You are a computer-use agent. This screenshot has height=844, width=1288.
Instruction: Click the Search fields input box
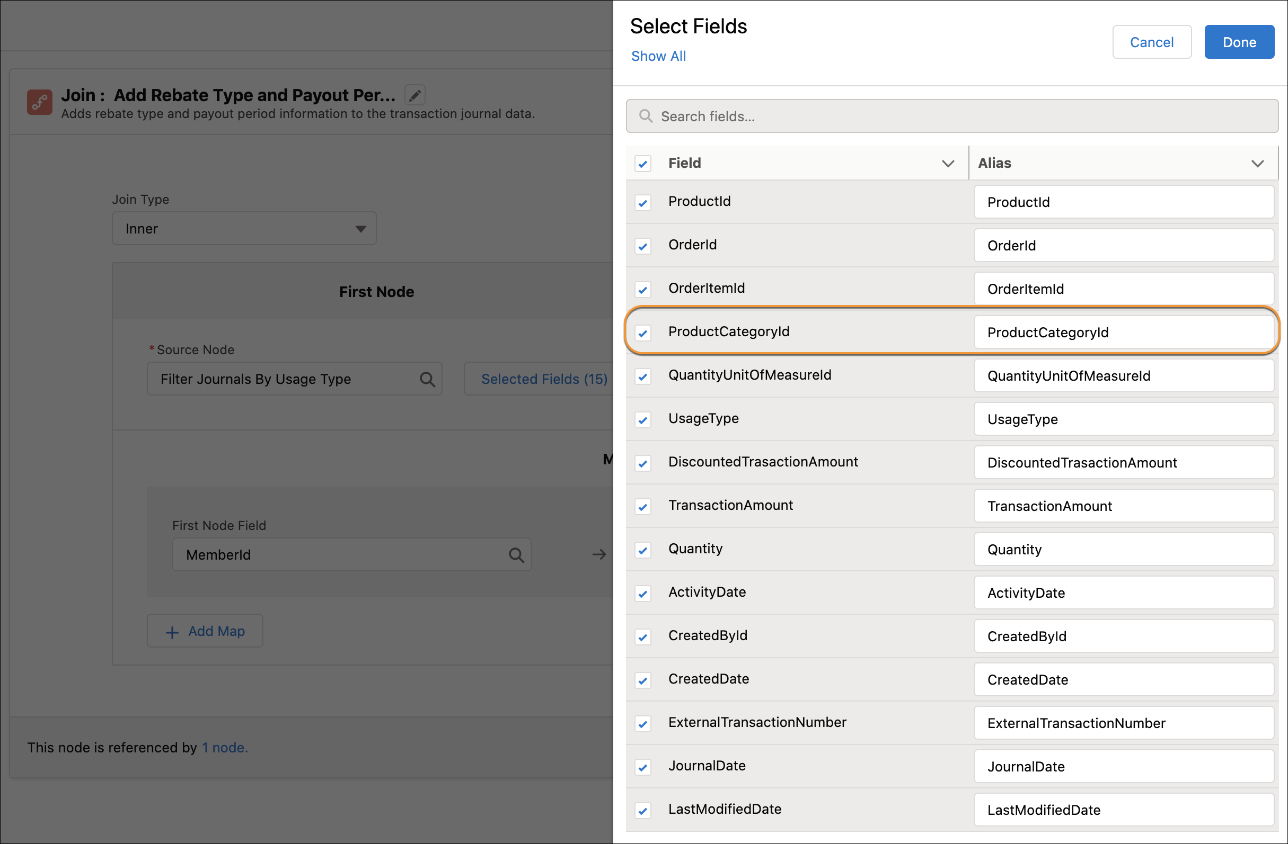pos(952,116)
